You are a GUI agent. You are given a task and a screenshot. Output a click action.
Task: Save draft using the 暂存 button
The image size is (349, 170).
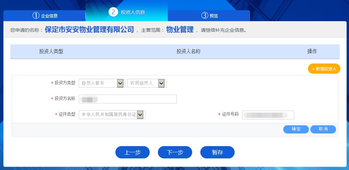(x=217, y=153)
